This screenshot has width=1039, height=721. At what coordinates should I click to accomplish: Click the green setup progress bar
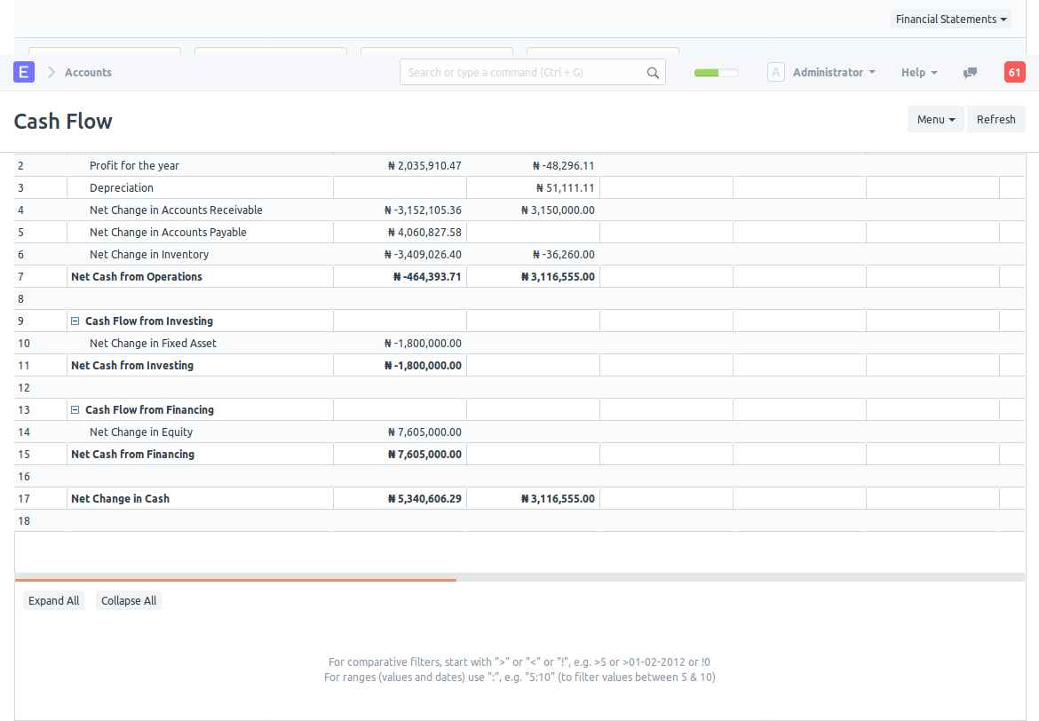point(716,73)
